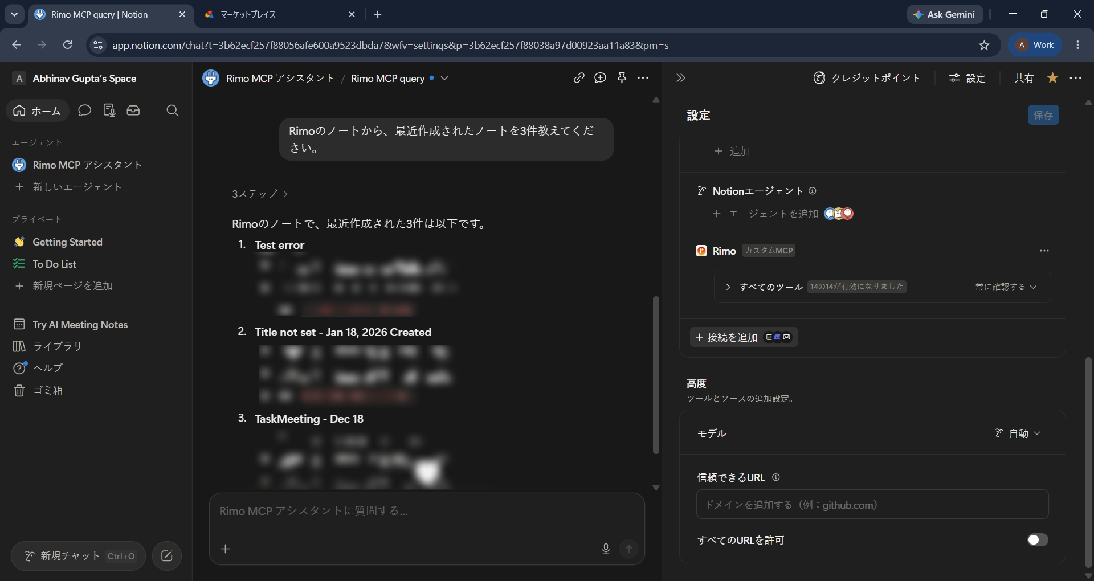1094x581 pixels.
Task: Click the plus attach icon in chat box
Action: point(226,549)
